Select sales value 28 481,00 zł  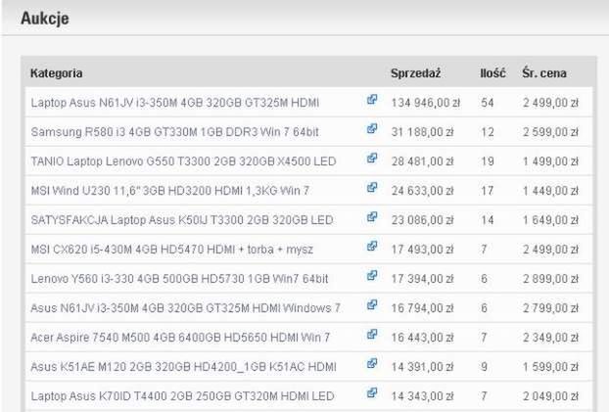[x=423, y=161]
